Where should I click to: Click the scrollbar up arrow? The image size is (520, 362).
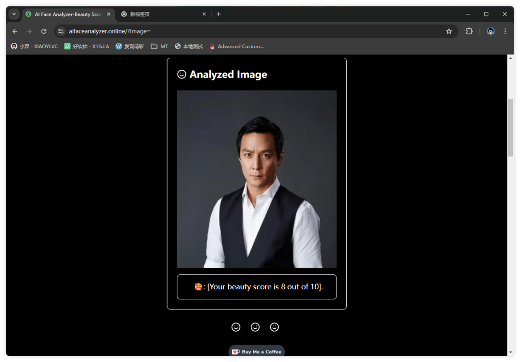(x=510, y=58)
